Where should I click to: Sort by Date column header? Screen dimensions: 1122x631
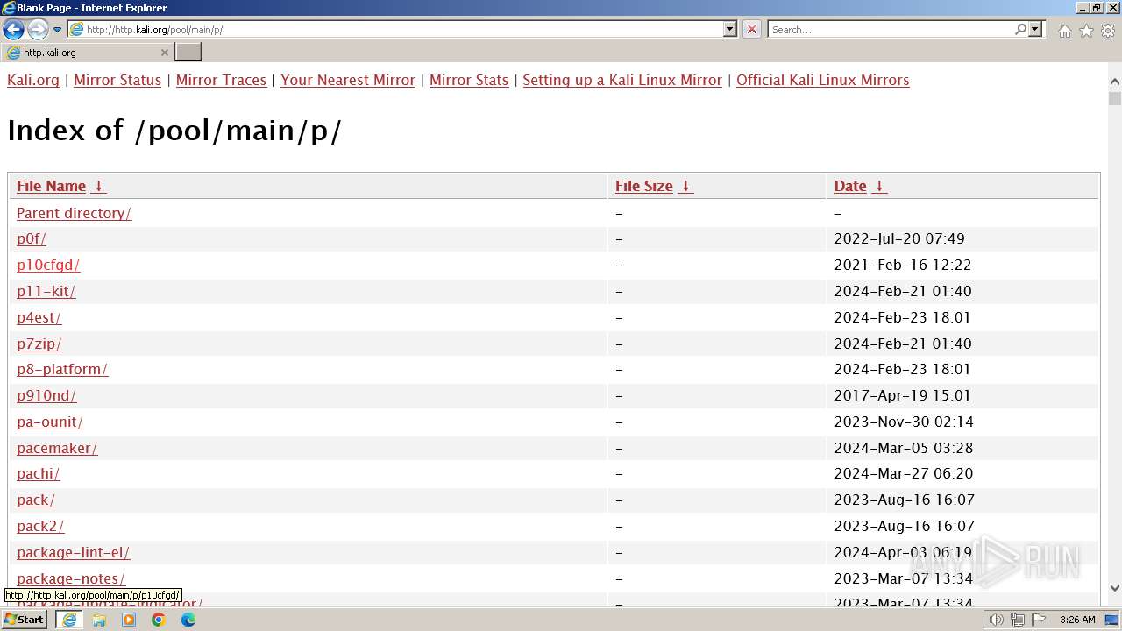point(850,186)
